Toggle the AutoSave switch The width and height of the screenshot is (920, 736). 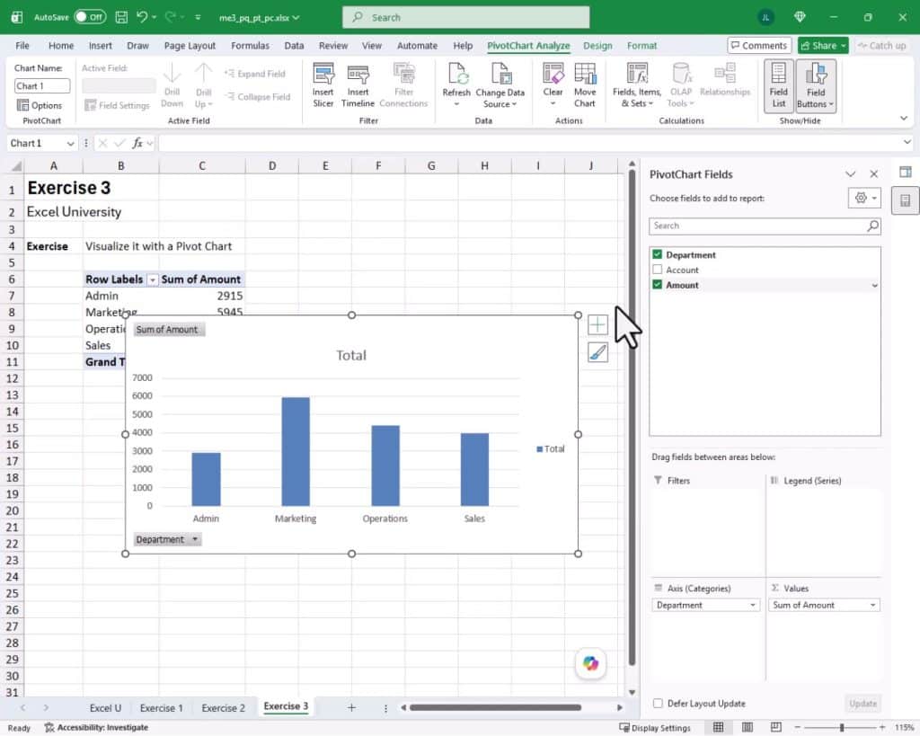pyautogui.click(x=90, y=17)
